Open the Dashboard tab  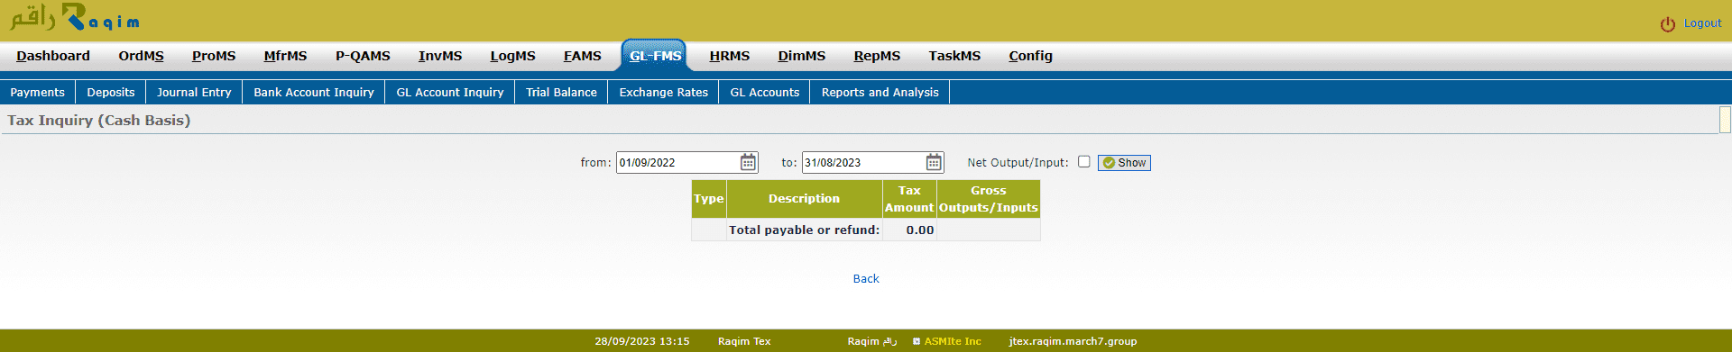pos(53,56)
